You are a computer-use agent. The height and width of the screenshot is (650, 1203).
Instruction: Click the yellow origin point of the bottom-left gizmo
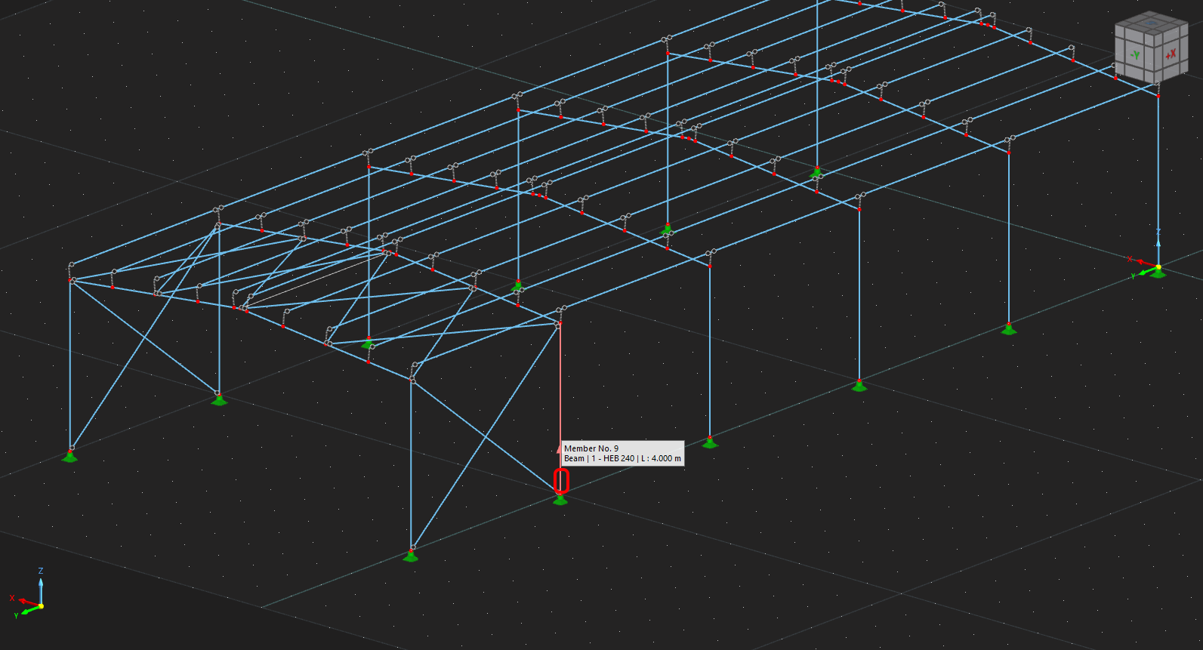tap(41, 605)
